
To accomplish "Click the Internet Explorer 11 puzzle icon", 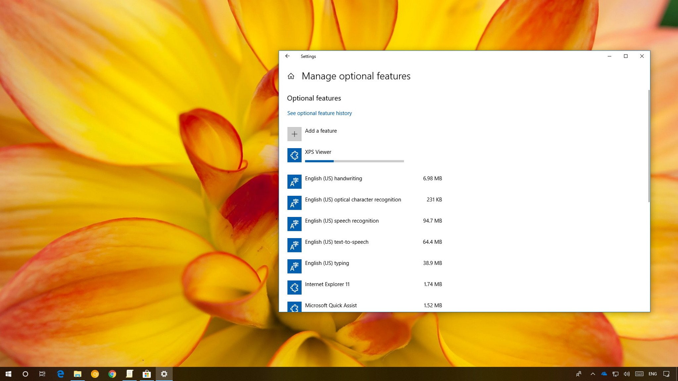I will point(294,287).
